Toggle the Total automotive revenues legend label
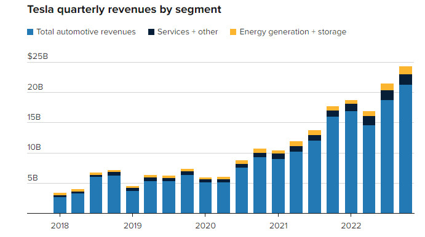425x237 pixels. tap(86, 32)
